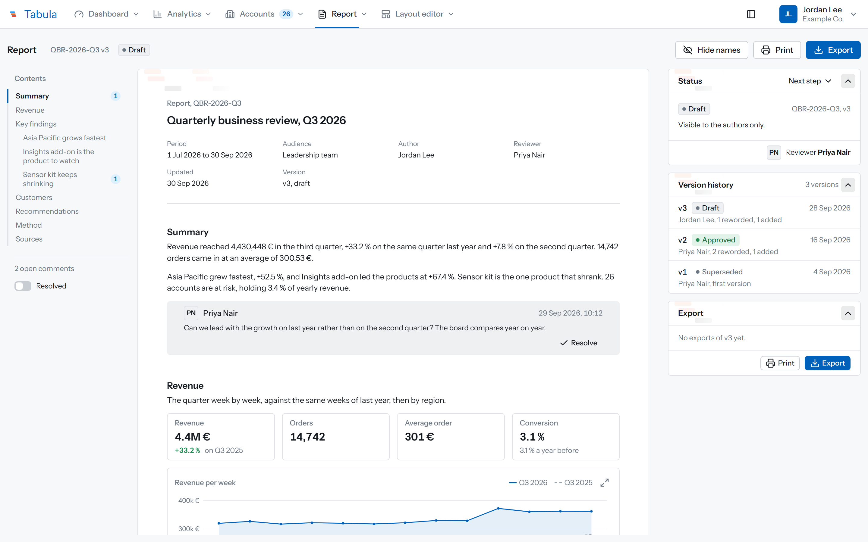Image resolution: width=868 pixels, height=542 pixels.
Task: Click the top Export button
Action: pyautogui.click(x=833, y=50)
